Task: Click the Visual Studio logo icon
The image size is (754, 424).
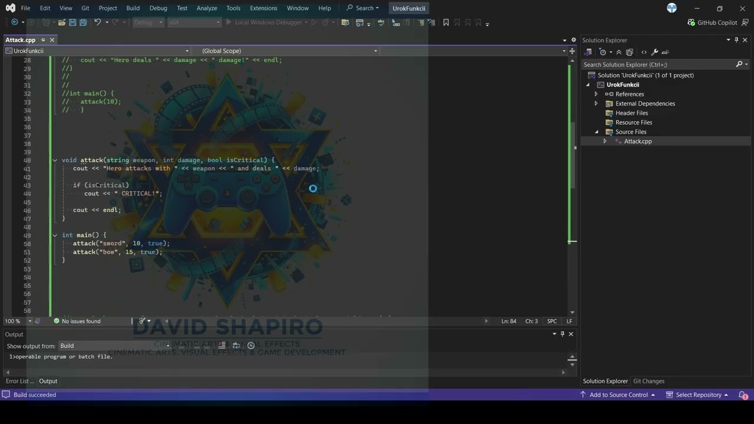Action: coord(10,8)
